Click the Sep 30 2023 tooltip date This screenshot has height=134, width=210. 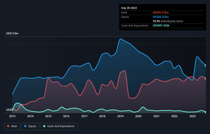coord(129,8)
